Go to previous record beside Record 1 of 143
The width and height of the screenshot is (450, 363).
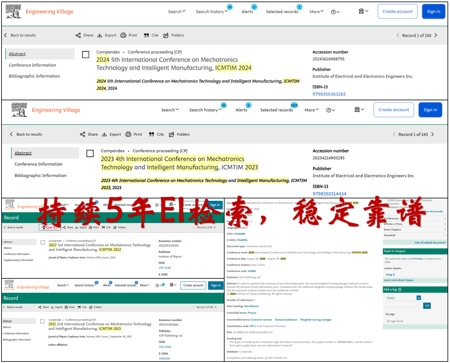[394, 134]
